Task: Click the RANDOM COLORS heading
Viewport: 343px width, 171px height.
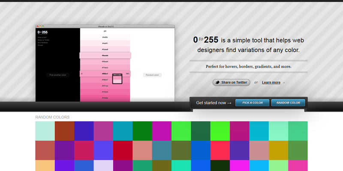Action: [52, 117]
